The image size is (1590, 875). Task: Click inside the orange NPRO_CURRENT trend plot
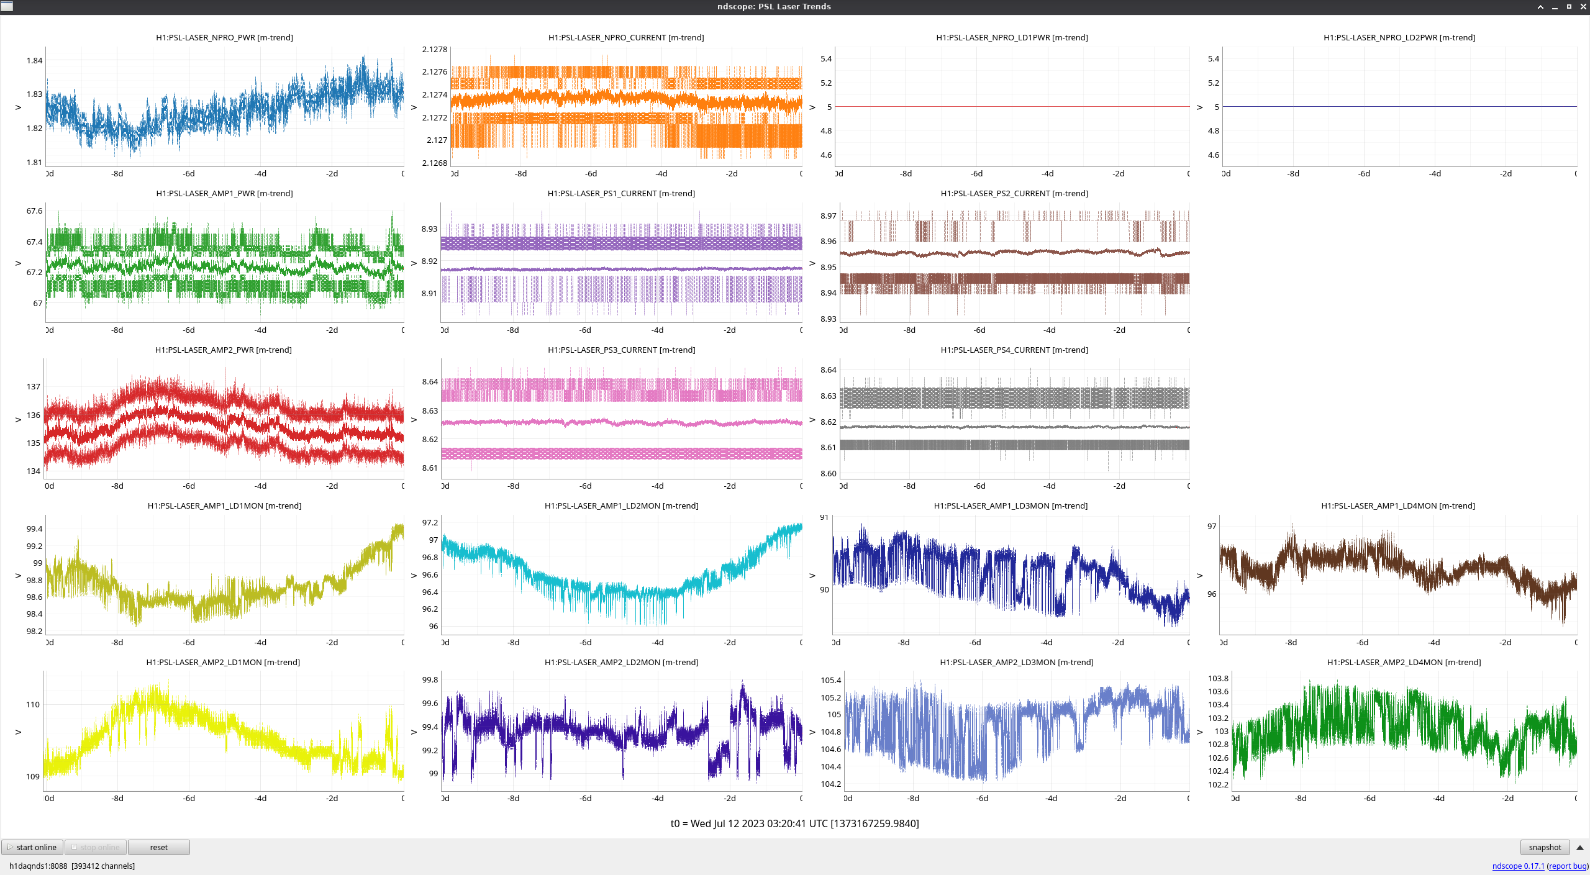tap(626, 107)
